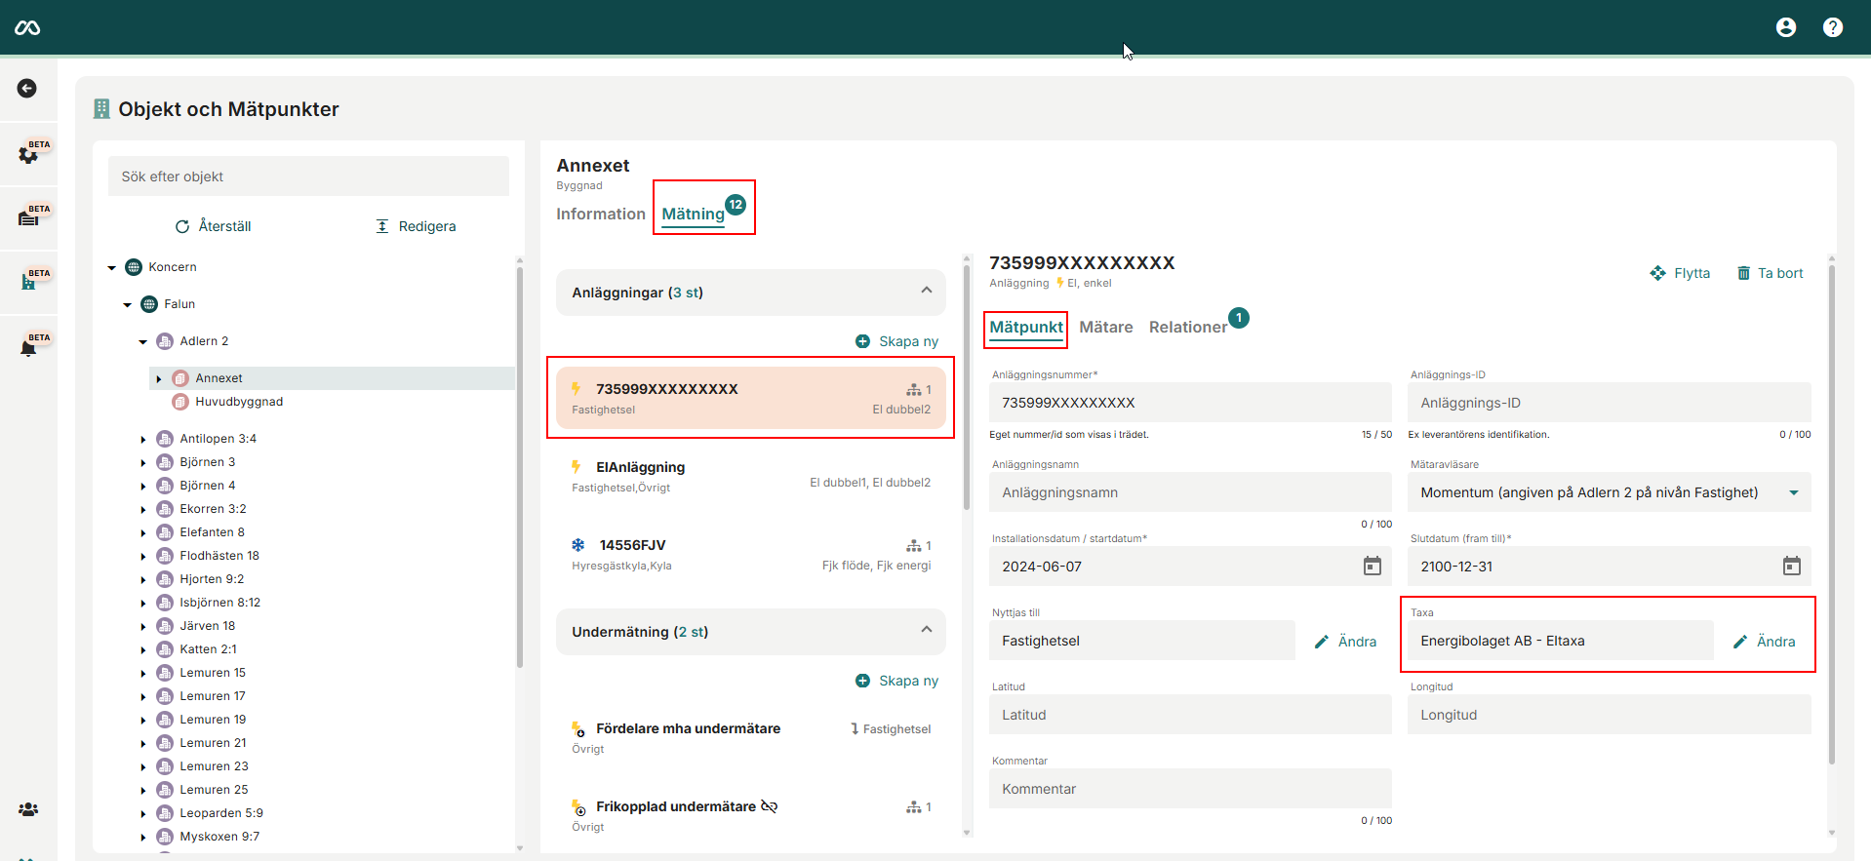
Task: Collapse the Falun tree node
Action: [x=127, y=305]
